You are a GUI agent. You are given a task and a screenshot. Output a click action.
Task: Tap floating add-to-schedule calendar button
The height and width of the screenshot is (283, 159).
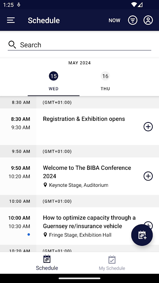142,235
